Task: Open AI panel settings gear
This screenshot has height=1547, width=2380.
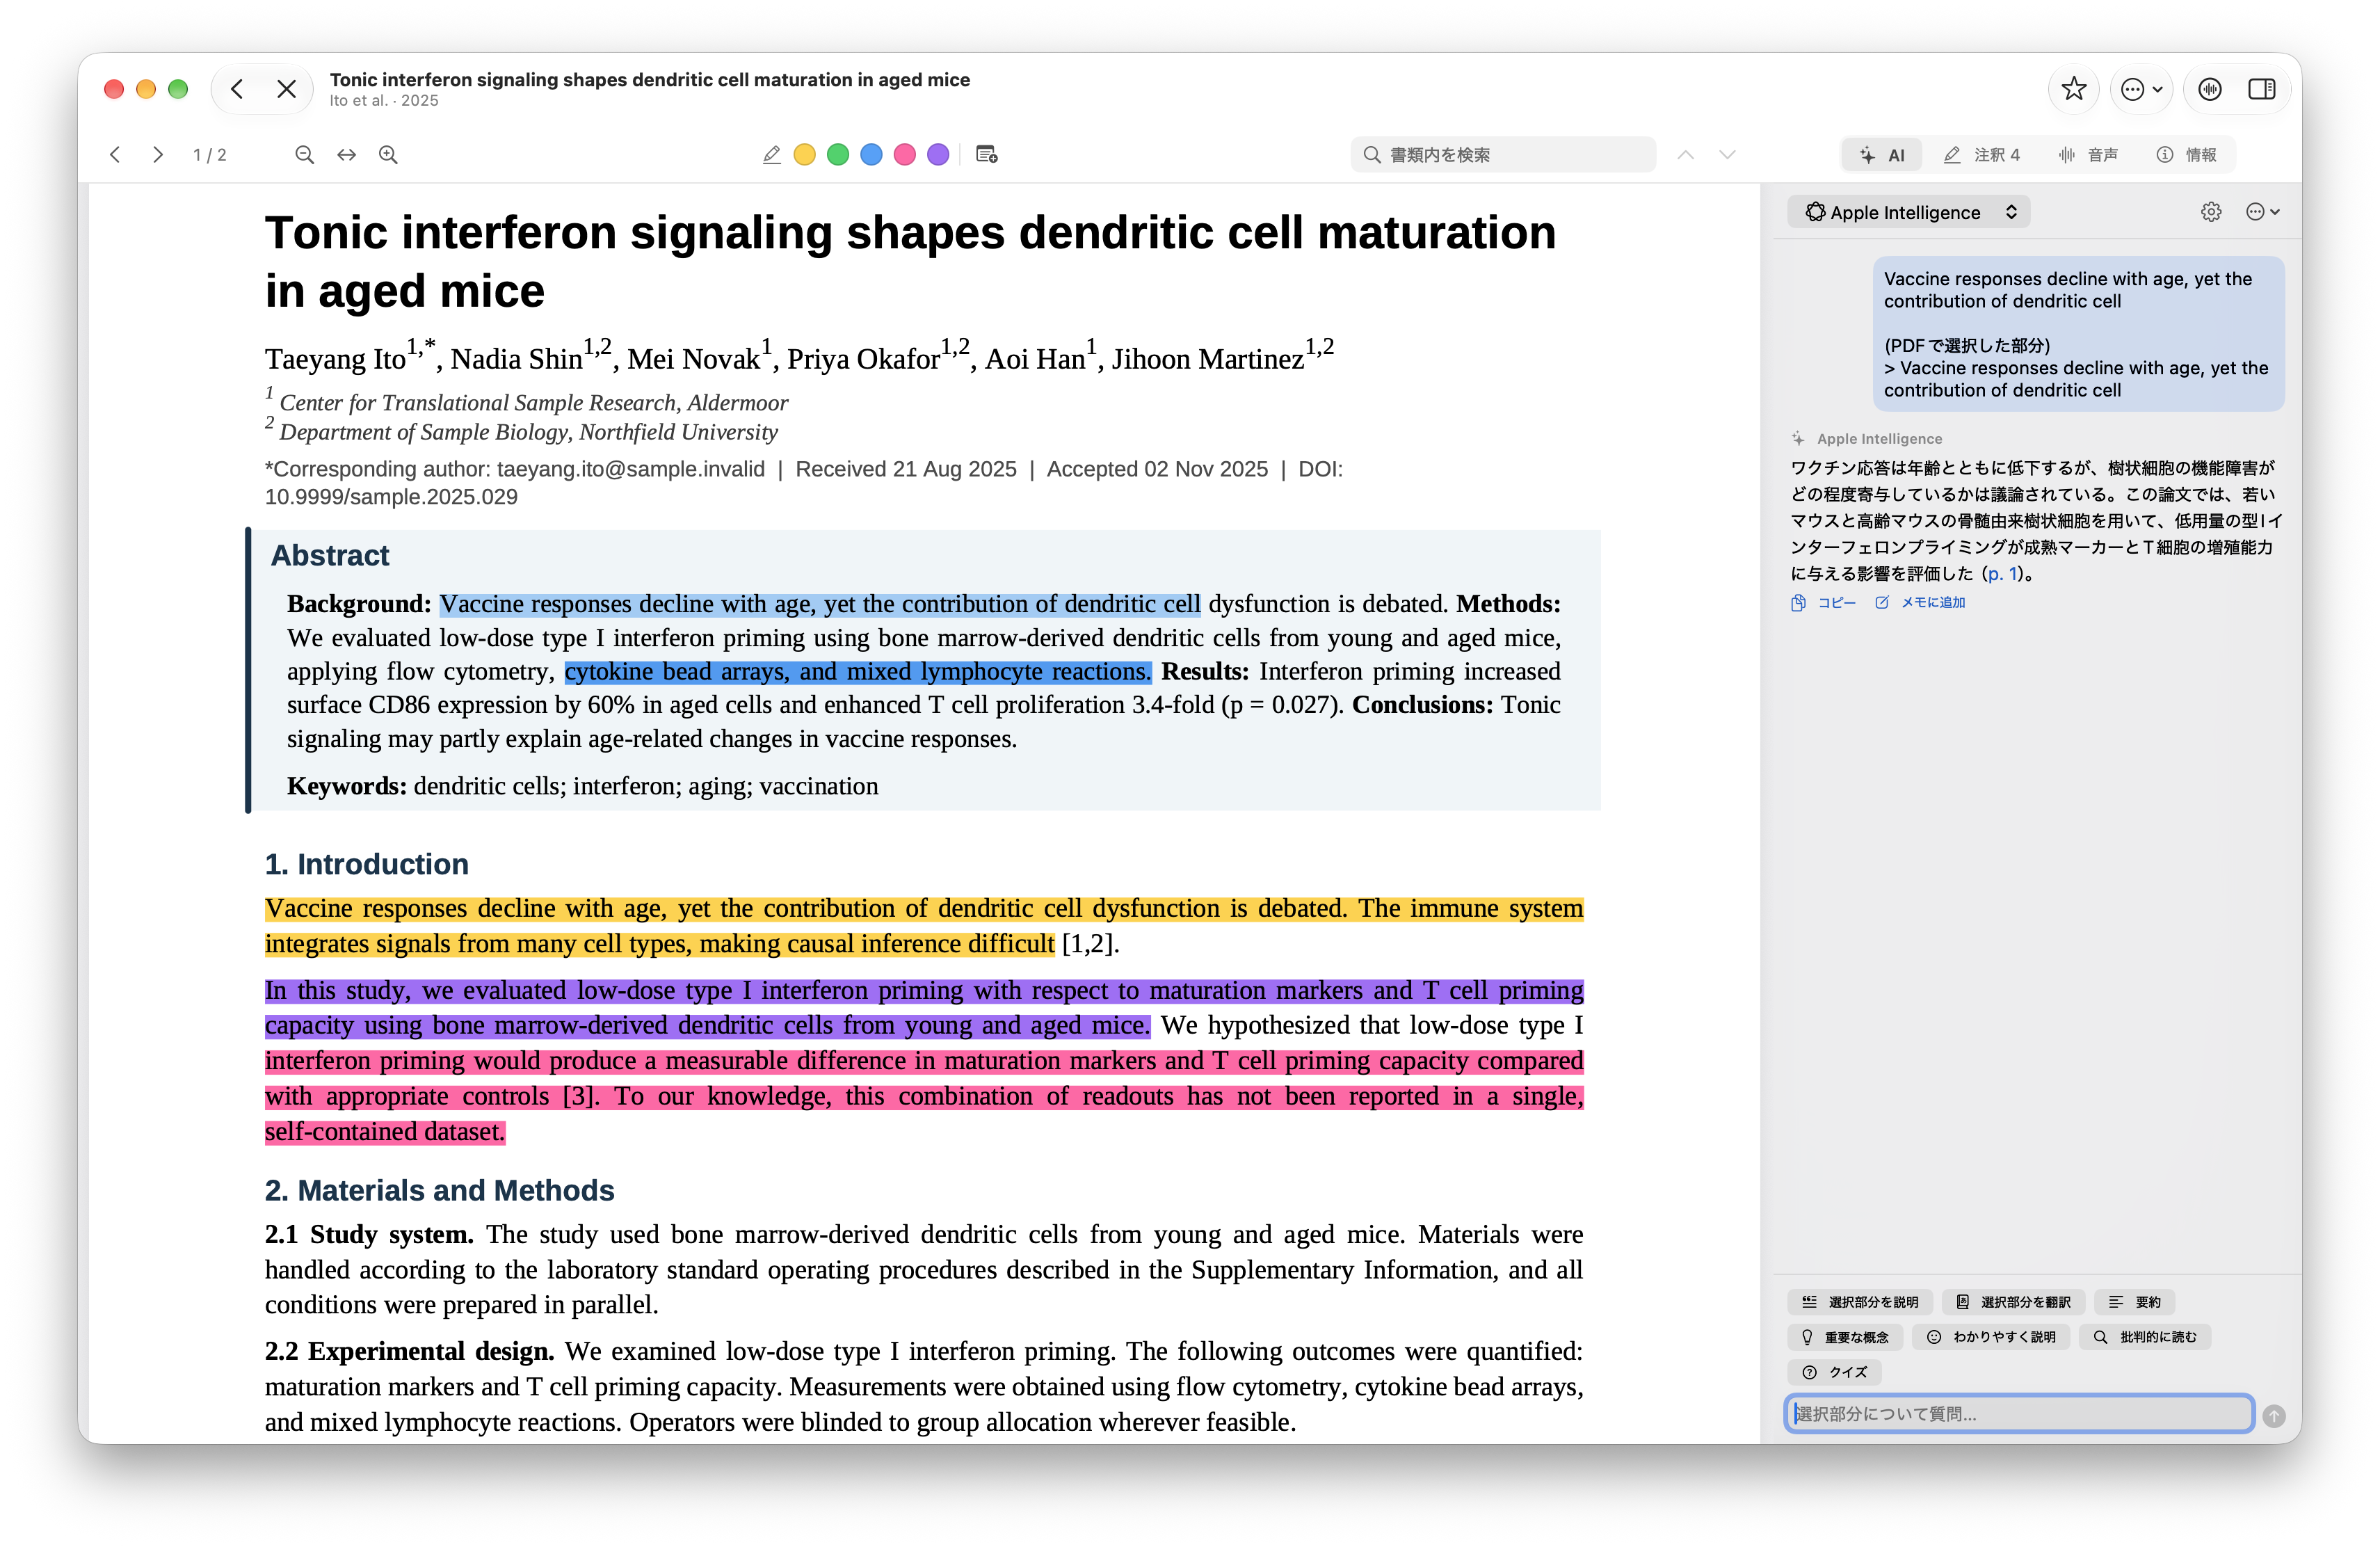Action: [2211, 212]
